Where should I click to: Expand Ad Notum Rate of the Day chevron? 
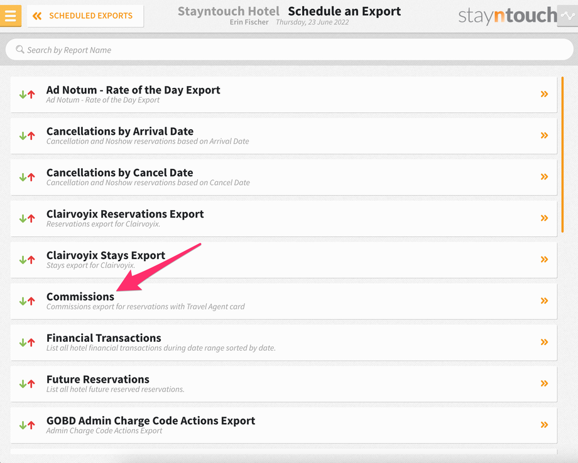pyautogui.click(x=544, y=94)
